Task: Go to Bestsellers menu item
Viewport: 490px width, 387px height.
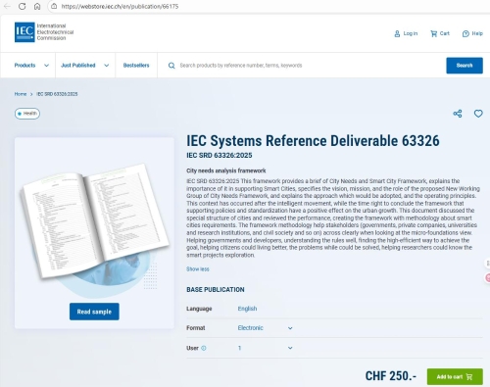Action: click(136, 66)
